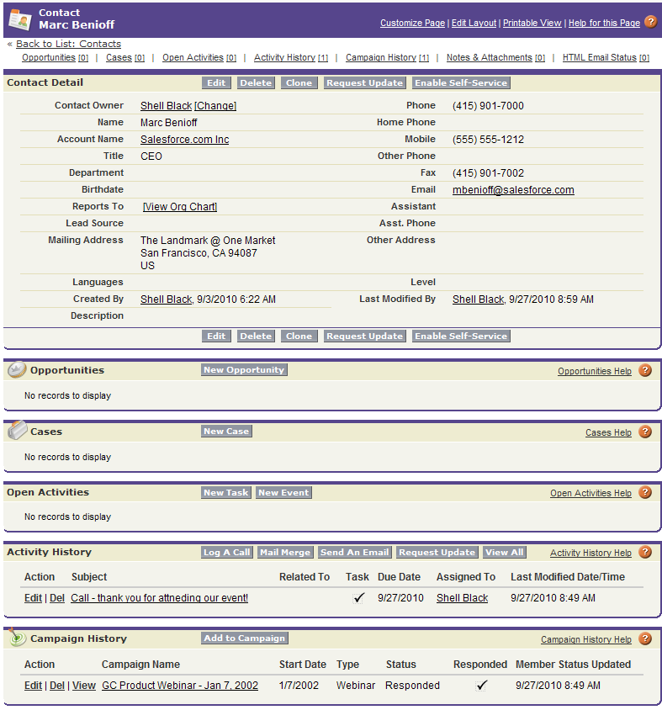This screenshot has height=710, width=662.
Task: Click Edit on the GC Product Webinar row
Action: point(33,685)
